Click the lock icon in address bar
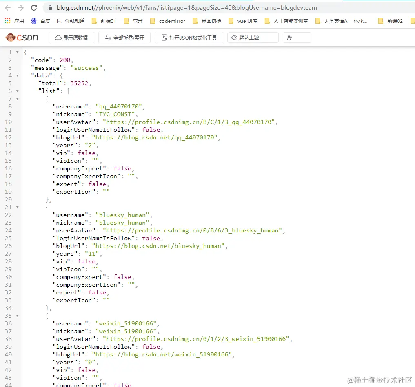Screen dimensions: 415x387 (x=50, y=8)
